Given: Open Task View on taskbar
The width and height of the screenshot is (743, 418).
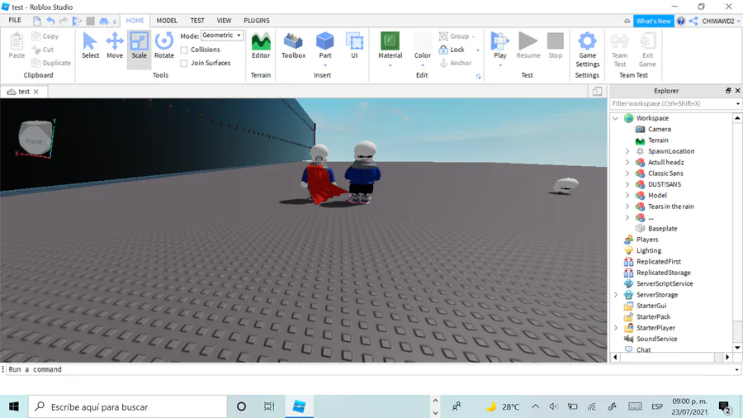Looking at the screenshot, I should point(269,406).
